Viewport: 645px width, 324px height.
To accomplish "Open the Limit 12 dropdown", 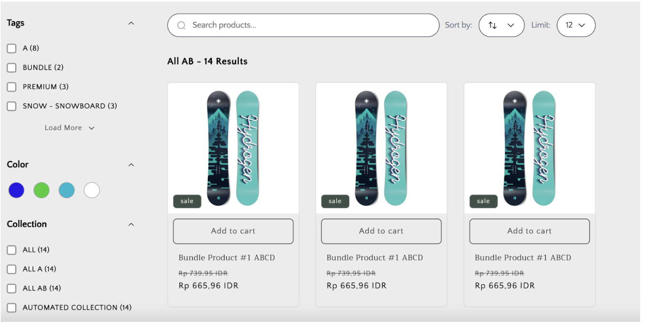I will (x=576, y=25).
